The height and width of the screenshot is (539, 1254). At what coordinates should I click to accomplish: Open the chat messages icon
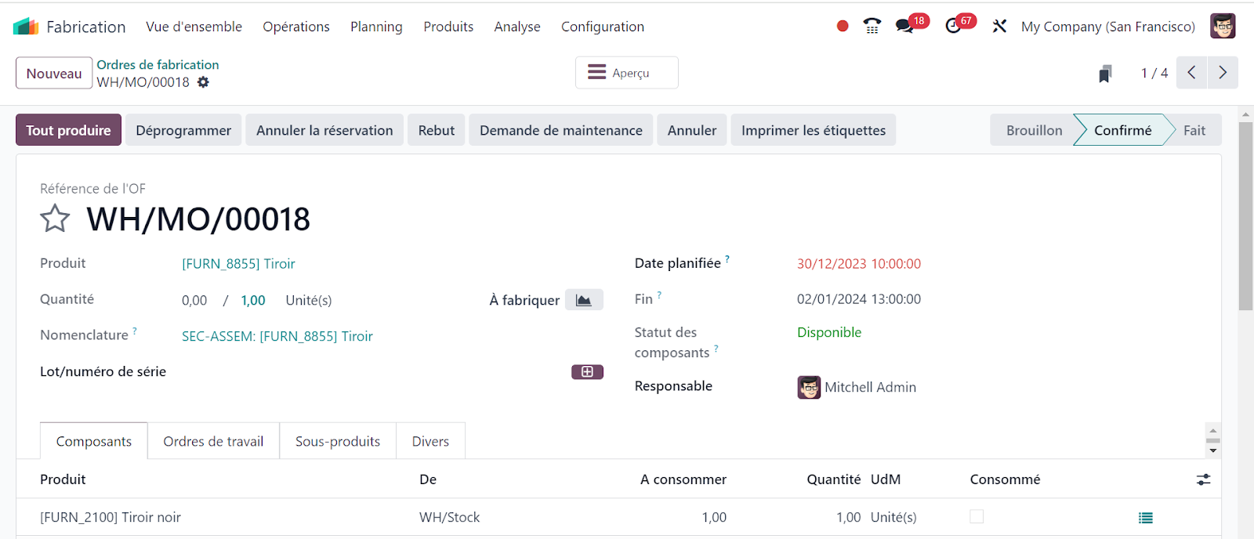tap(904, 26)
